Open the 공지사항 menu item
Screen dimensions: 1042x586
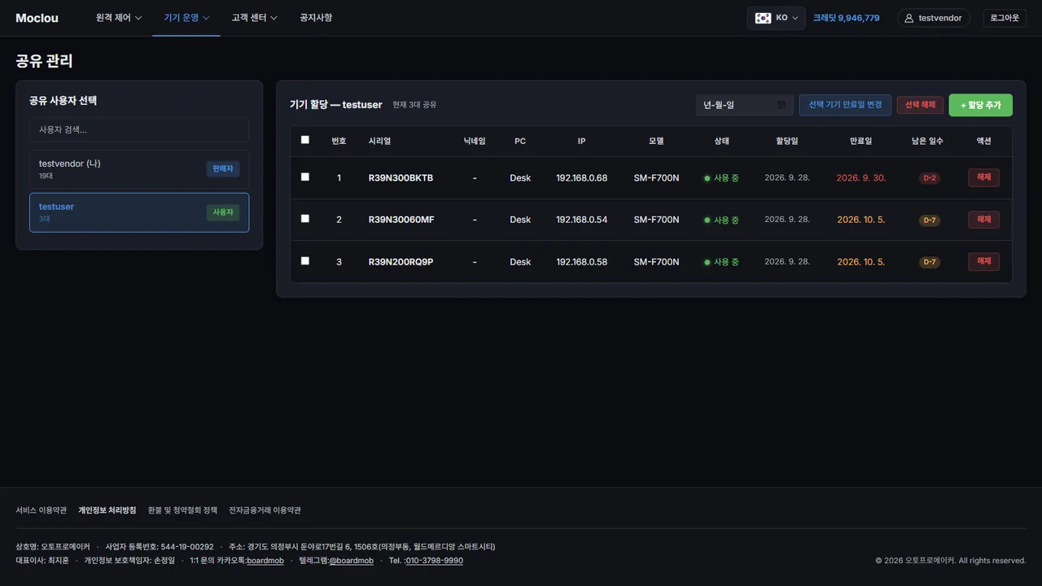(x=316, y=18)
